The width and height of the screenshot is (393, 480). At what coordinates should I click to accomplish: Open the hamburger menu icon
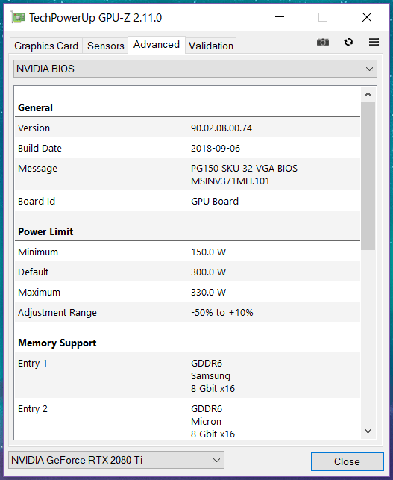tap(374, 42)
